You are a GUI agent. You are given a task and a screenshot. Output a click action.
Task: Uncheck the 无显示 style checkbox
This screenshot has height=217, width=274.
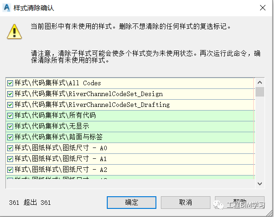tap(10, 126)
